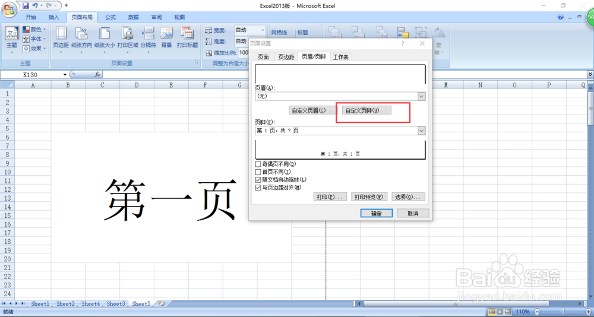Click the zoom slider handle
Image resolution: width=594 pixels, height=317 pixels.
pos(563,312)
